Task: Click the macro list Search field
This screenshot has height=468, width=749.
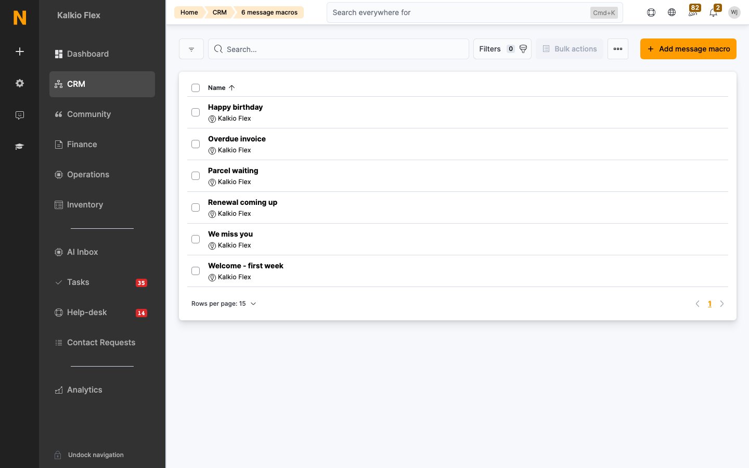Action: pyautogui.click(x=339, y=49)
